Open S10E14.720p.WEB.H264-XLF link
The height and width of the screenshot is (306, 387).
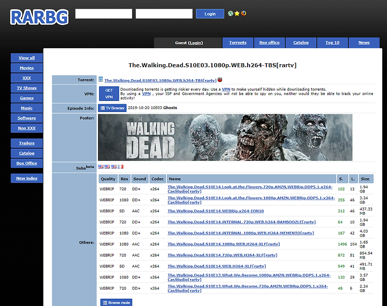tap(223, 255)
